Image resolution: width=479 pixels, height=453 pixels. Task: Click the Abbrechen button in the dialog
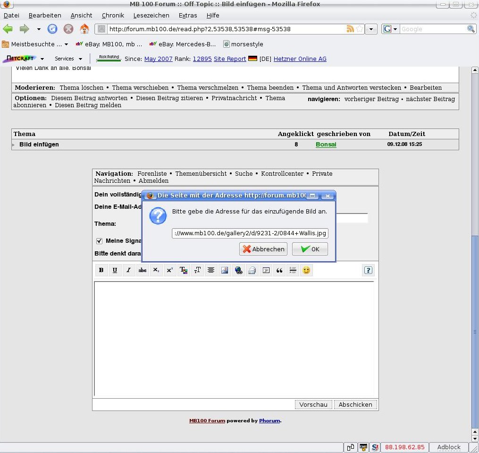pyautogui.click(x=263, y=249)
